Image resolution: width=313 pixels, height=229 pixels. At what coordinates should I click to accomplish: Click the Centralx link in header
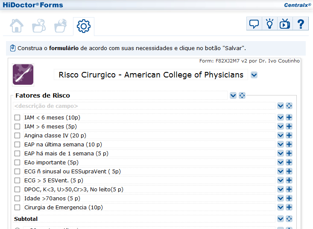297,5
